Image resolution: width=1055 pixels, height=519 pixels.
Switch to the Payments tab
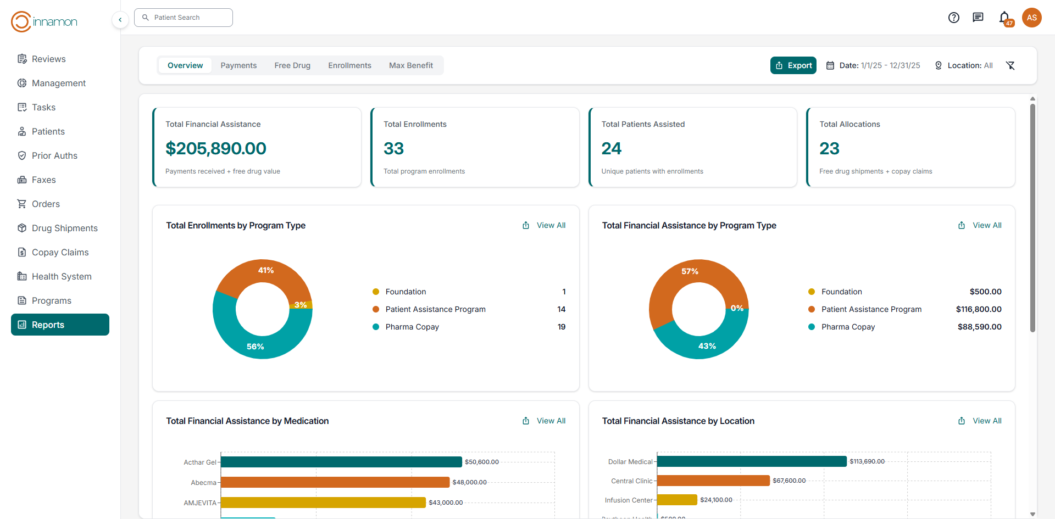pyautogui.click(x=238, y=65)
